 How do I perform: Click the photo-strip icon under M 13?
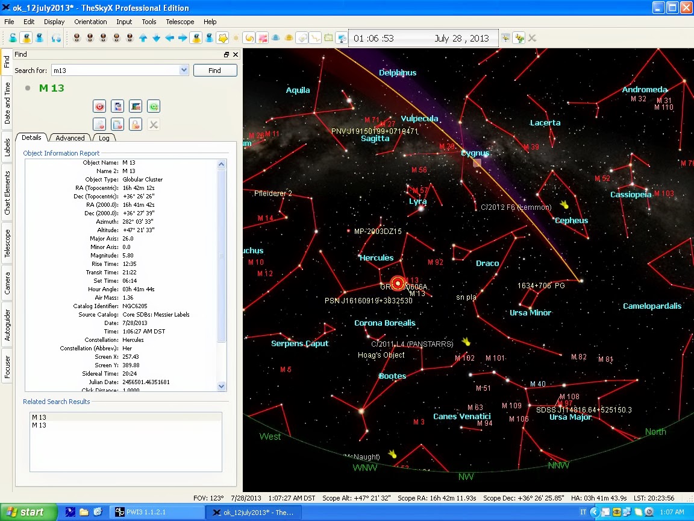136,107
